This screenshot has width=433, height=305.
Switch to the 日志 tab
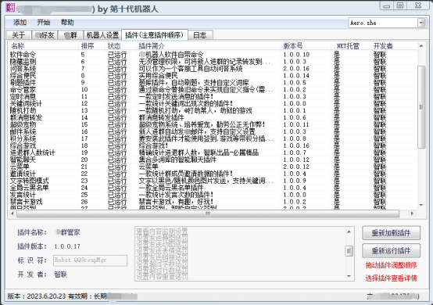tap(200, 35)
